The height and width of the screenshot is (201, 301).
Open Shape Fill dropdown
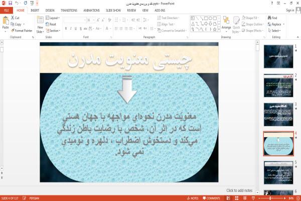click(x=250, y=18)
